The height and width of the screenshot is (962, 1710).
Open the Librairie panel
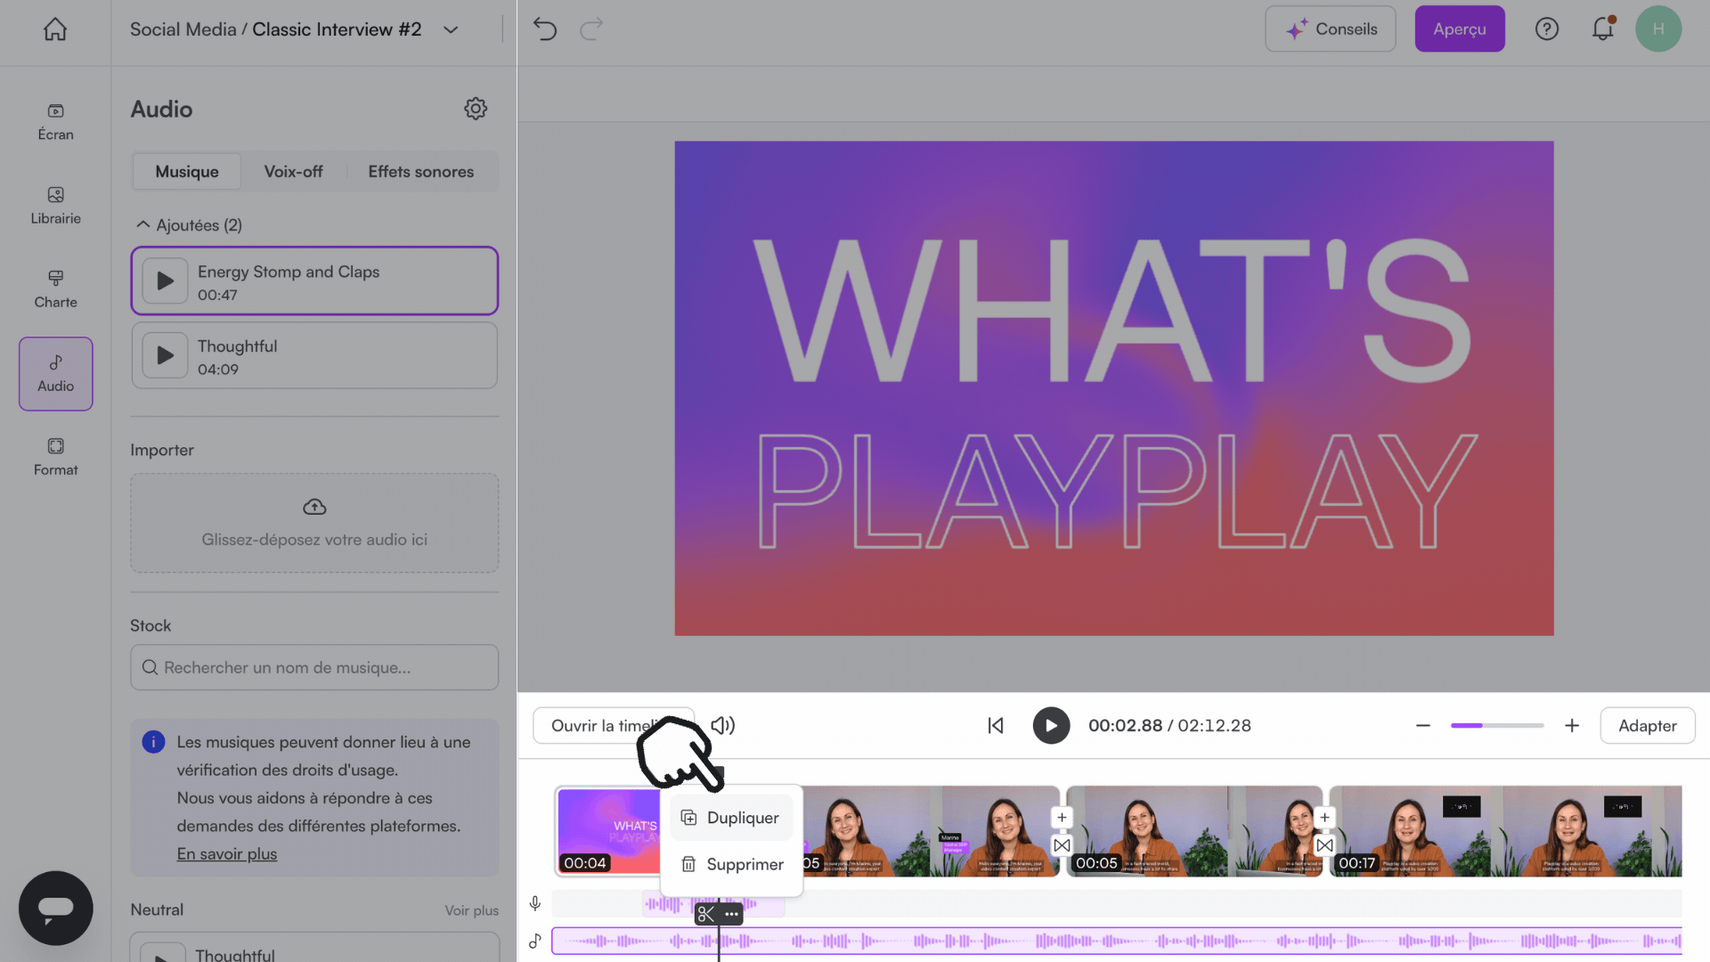(x=55, y=206)
